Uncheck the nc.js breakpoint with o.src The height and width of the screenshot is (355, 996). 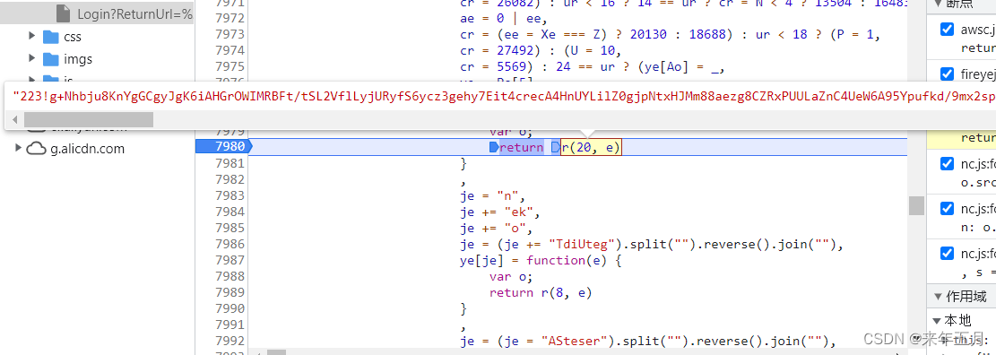947,164
